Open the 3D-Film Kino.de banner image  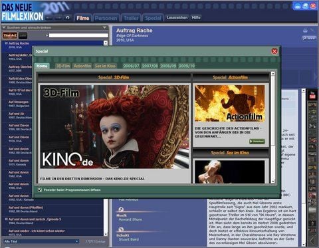coord(114,127)
